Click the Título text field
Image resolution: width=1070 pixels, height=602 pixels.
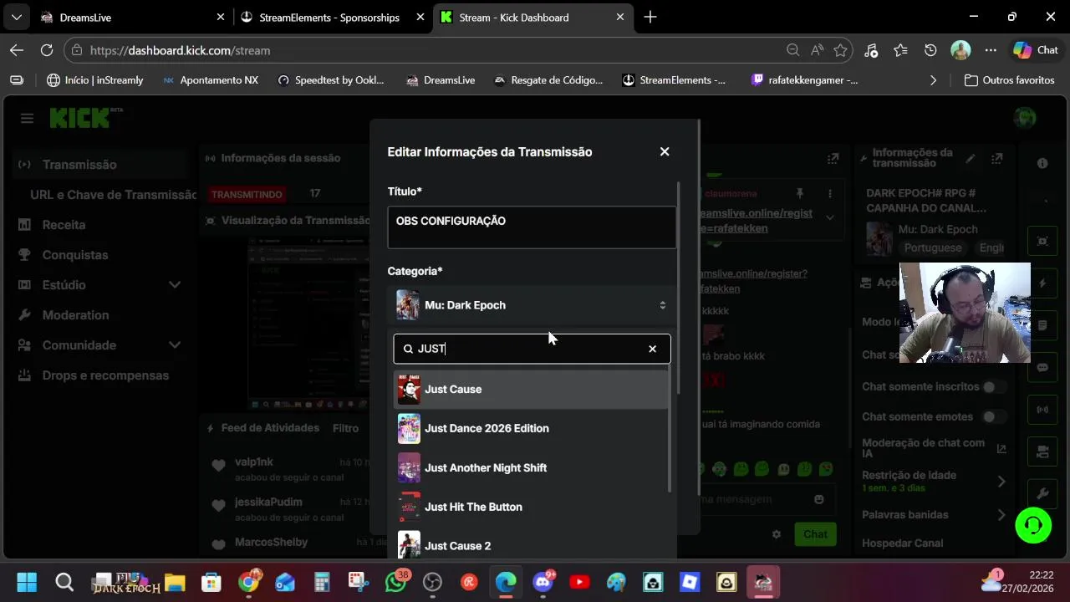click(x=532, y=227)
